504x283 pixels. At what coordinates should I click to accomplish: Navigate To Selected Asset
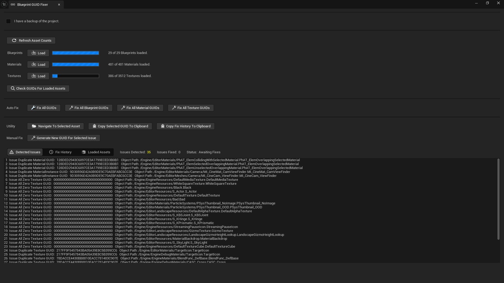56,126
